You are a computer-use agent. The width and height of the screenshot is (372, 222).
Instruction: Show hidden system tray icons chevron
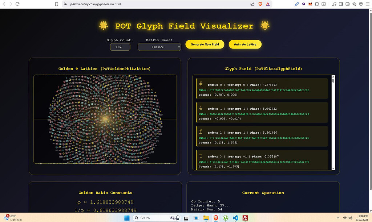[337, 218]
